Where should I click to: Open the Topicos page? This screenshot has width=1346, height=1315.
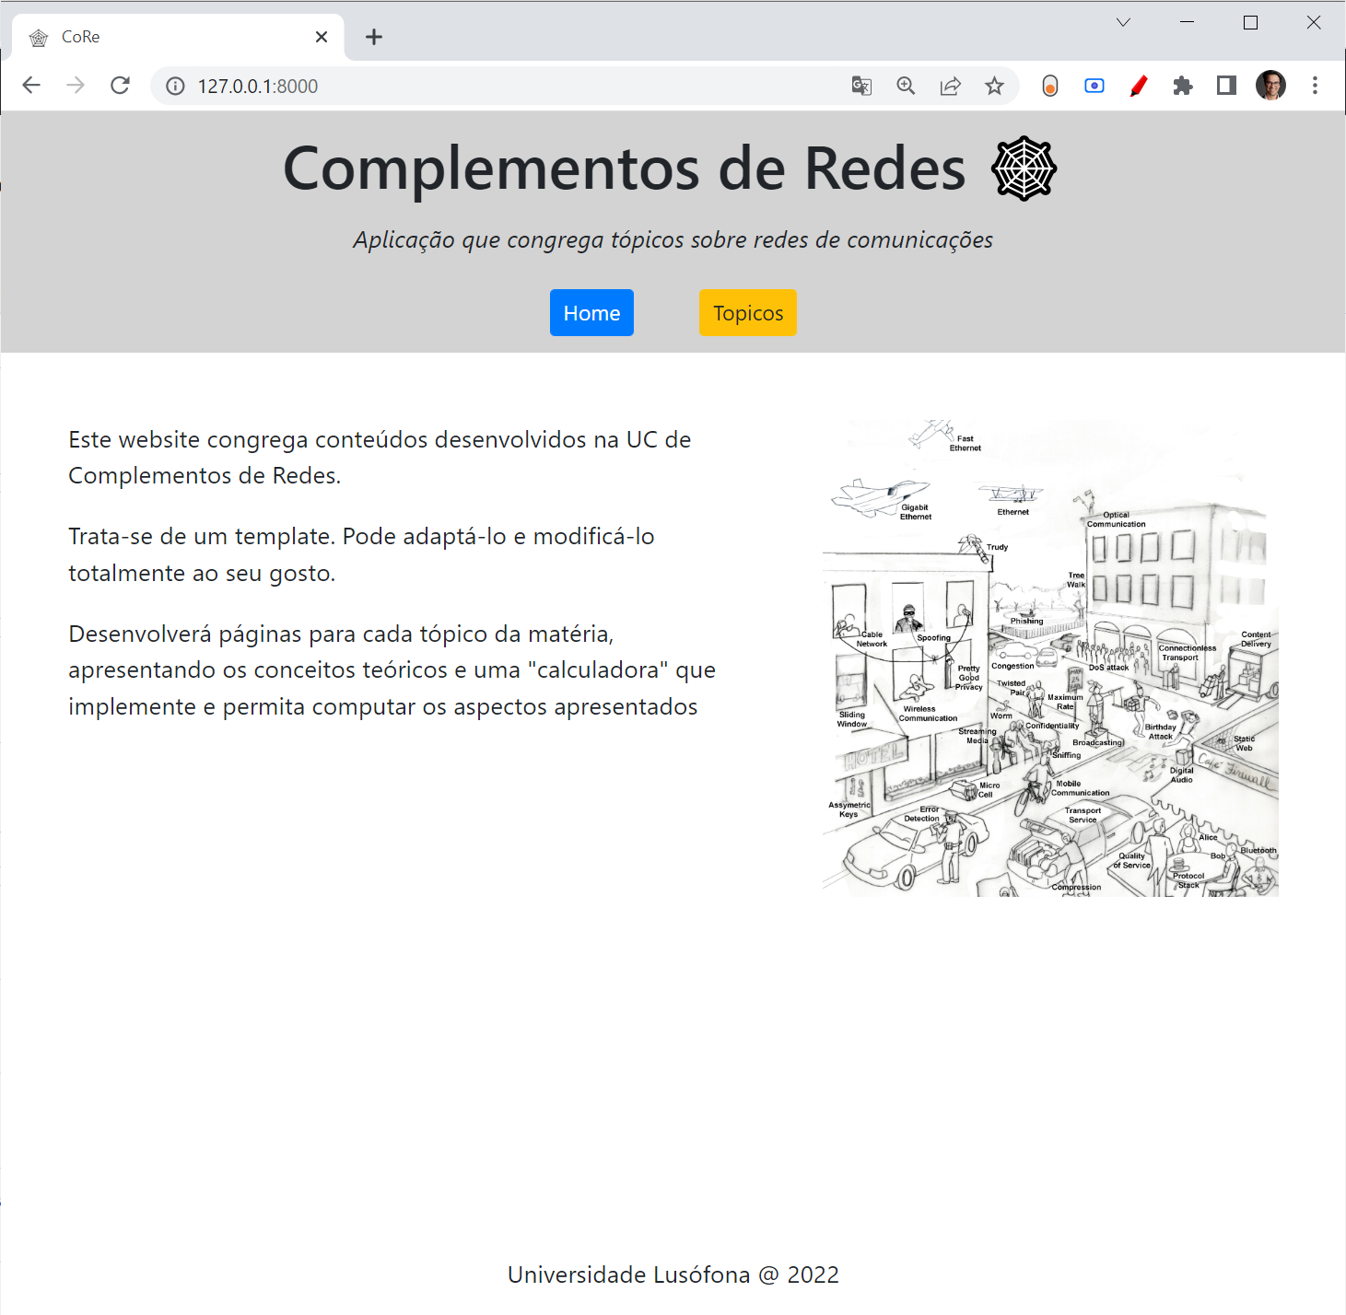click(x=747, y=312)
